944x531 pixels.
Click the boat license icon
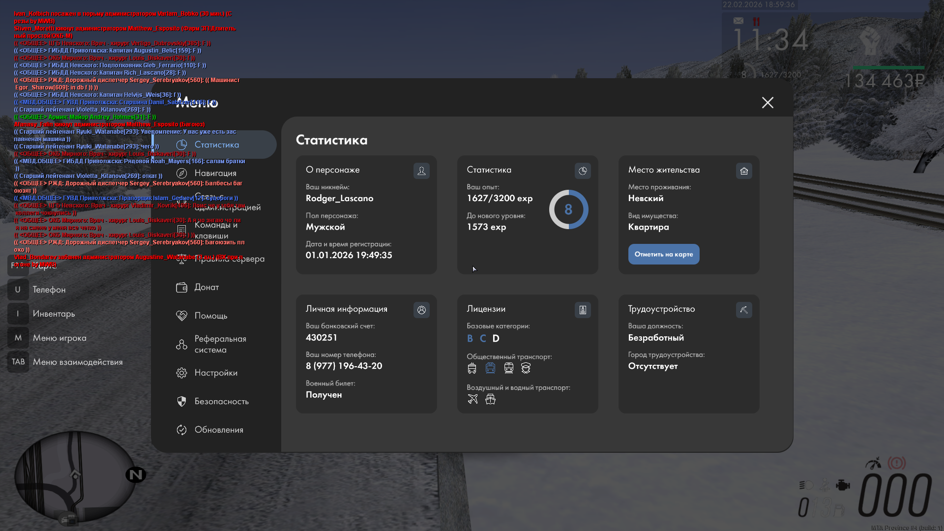pyautogui.click(x=490, y=399)
